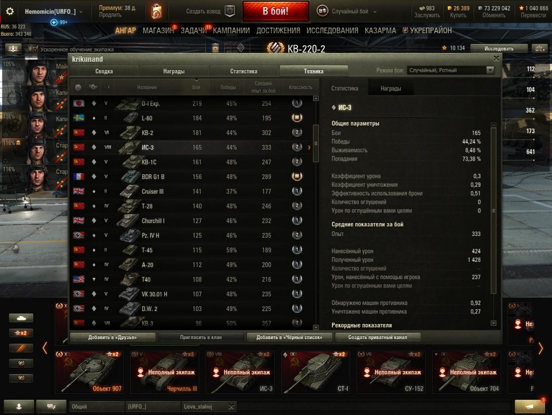Click the vehicle list scrollbar handle
This screenshot has width=552, height=415.
[316, 143]
